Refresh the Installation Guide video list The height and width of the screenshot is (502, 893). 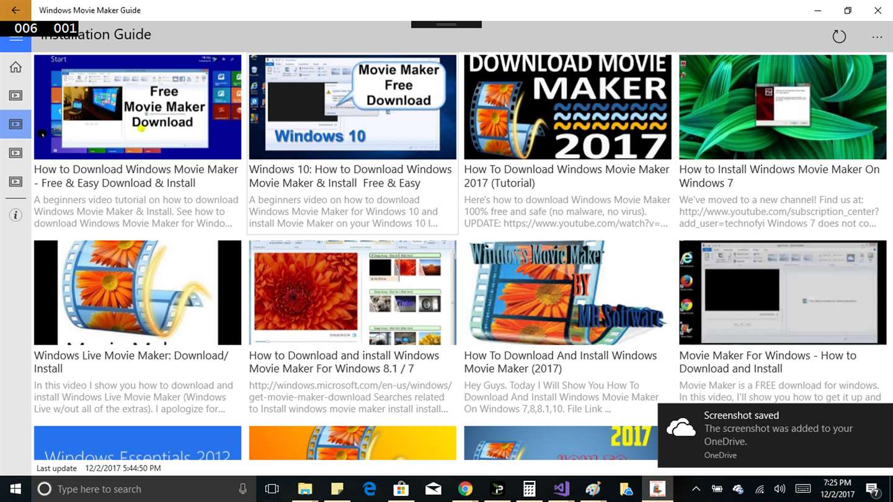839,37
